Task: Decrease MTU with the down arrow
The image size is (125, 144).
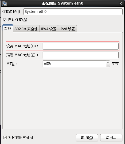Action: [108, 65]
